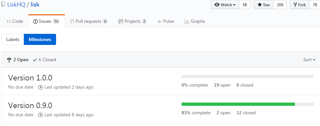Click the Projects board icon
This screenshot has width=320, height=126.
pyautogui.click(x=121, y=21)
